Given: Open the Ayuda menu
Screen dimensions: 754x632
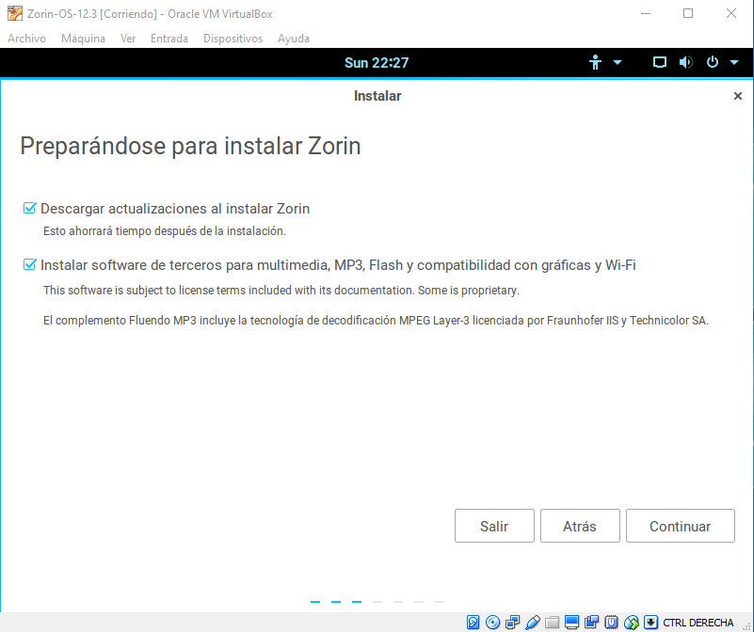Looking at the screenshot, I should [294, 39].
